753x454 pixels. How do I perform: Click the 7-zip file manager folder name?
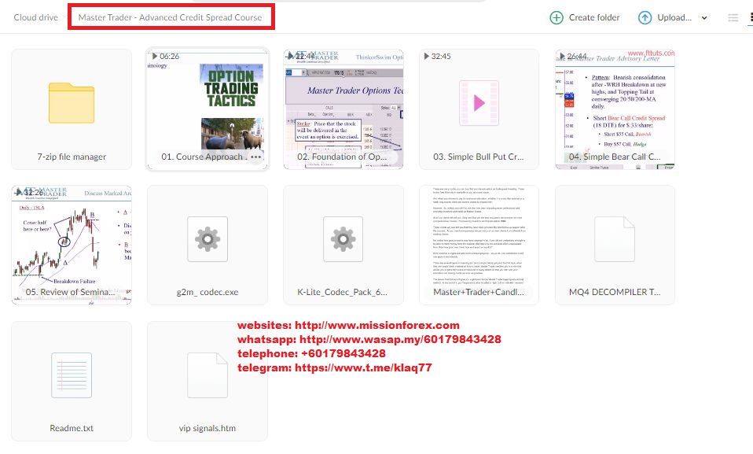click(72, 157)
